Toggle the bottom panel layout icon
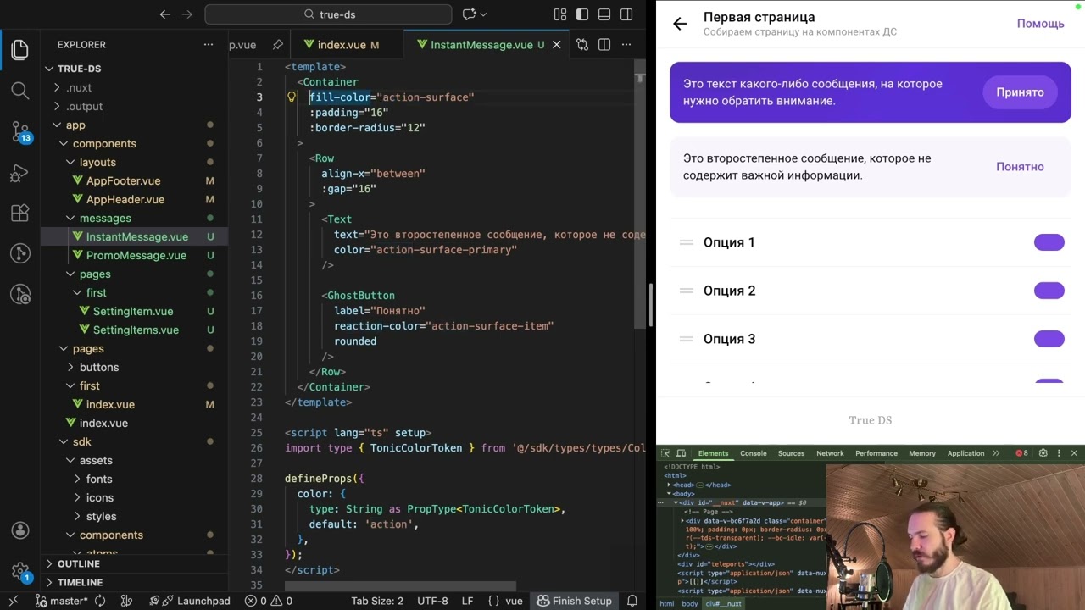The image size is (1085, 610). (x=604, y=14)
